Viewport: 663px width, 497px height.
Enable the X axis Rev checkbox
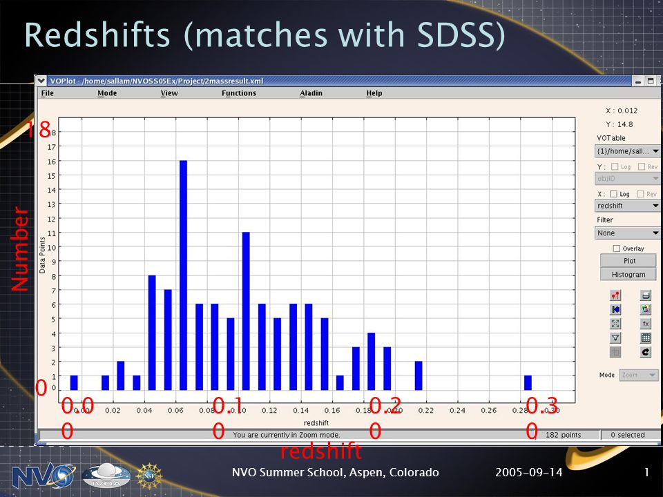tap(641, 194)
